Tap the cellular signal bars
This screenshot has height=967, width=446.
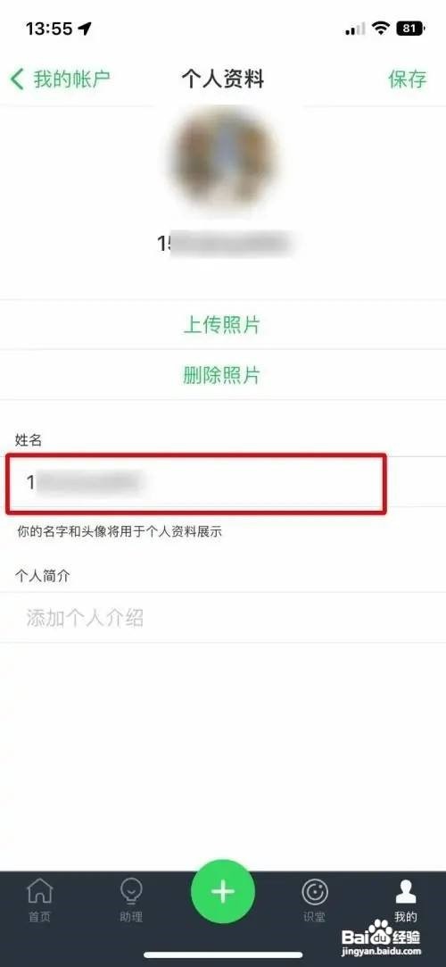(355, 29)
